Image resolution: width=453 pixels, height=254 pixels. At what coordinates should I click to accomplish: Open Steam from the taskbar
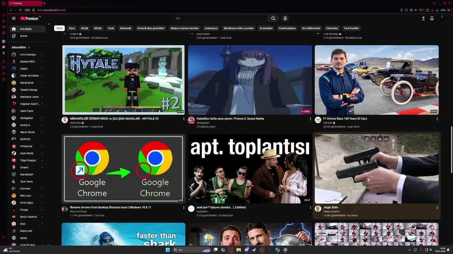pyautogui.click(x=254, y=250)
